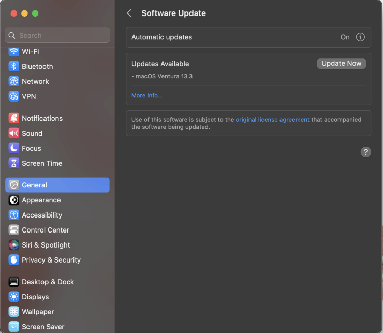Screen dimensions: 383x333
Task: Open Accessibility settings pane
Action: click(41, 215)
